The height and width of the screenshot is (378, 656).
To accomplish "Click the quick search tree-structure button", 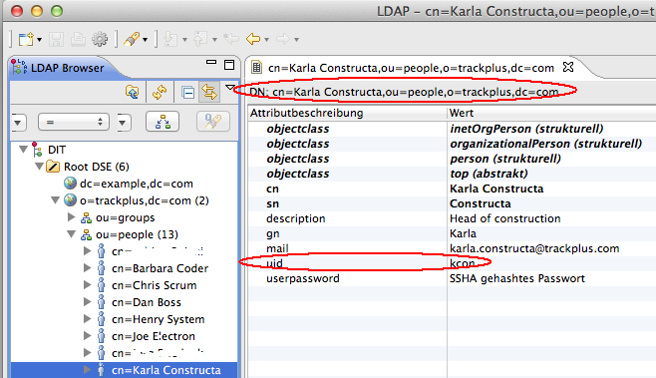I will (163, 122).
